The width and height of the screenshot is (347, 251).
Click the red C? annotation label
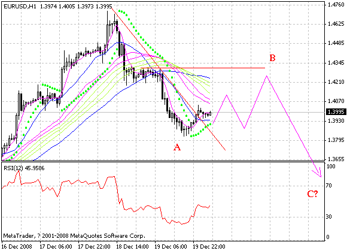pos(312,194)
